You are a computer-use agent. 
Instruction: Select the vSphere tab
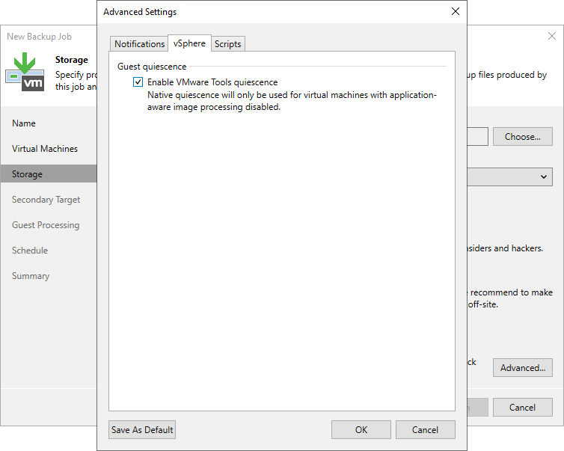click(x=189, y=43)
